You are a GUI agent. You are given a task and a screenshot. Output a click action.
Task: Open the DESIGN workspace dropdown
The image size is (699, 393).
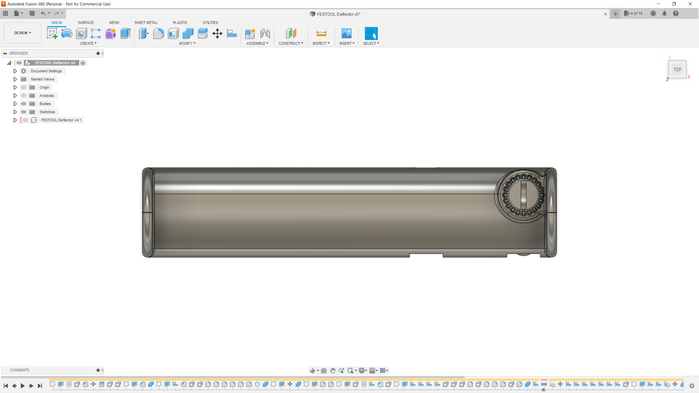23,33
